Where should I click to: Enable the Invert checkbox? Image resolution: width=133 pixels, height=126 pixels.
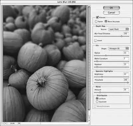pos(95,41)
